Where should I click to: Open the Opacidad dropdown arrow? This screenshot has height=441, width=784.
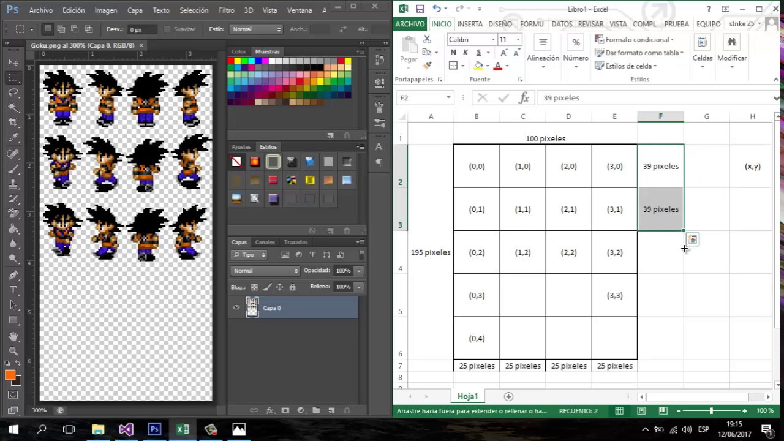359,271
